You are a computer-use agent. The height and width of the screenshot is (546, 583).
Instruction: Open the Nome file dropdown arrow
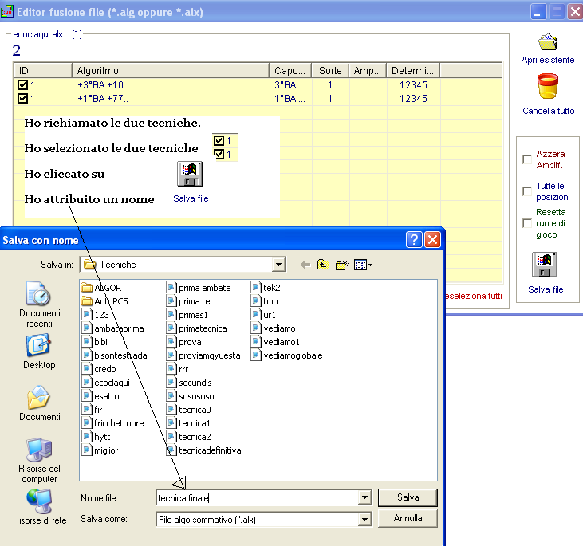click(364, 497)
